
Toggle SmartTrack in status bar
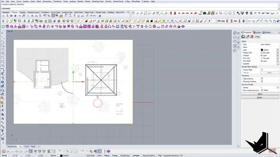coord(125,155)
